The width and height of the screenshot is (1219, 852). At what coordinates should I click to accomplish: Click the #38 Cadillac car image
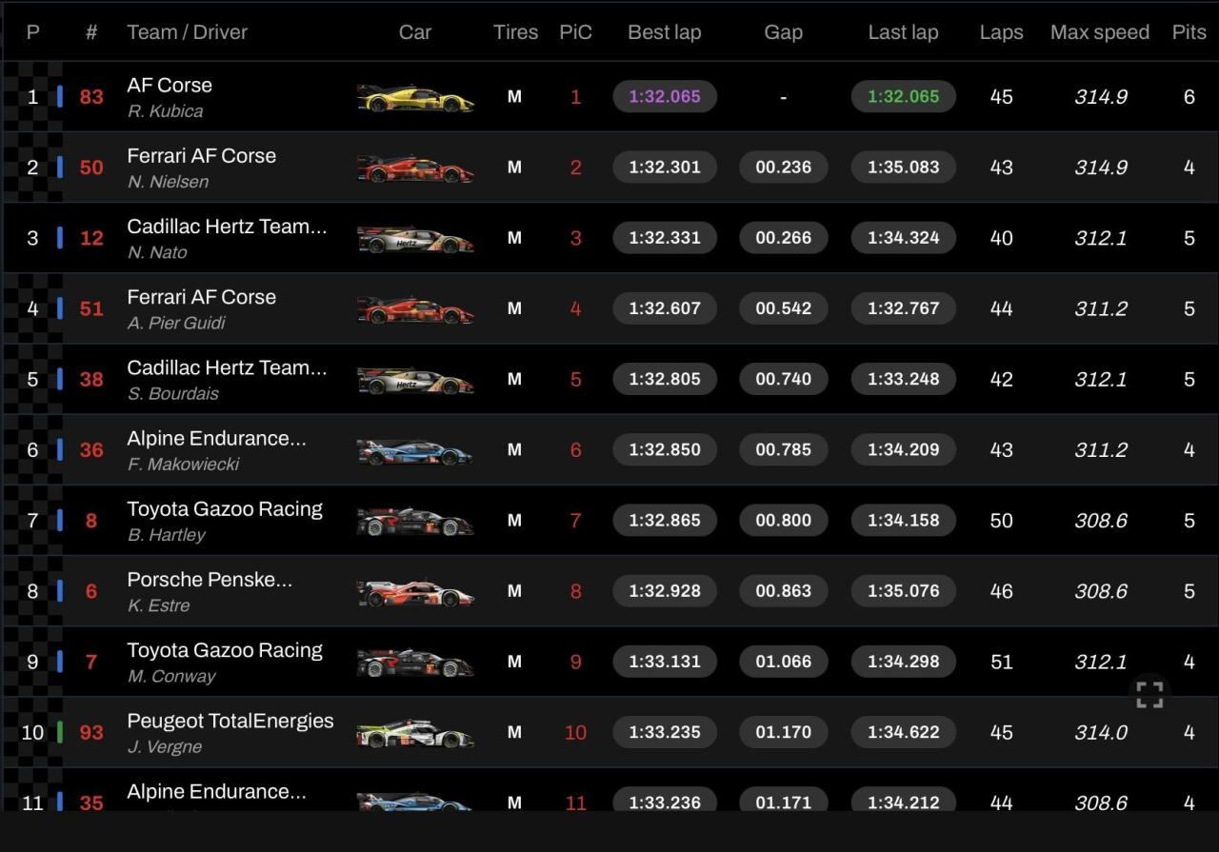(415, 380)
